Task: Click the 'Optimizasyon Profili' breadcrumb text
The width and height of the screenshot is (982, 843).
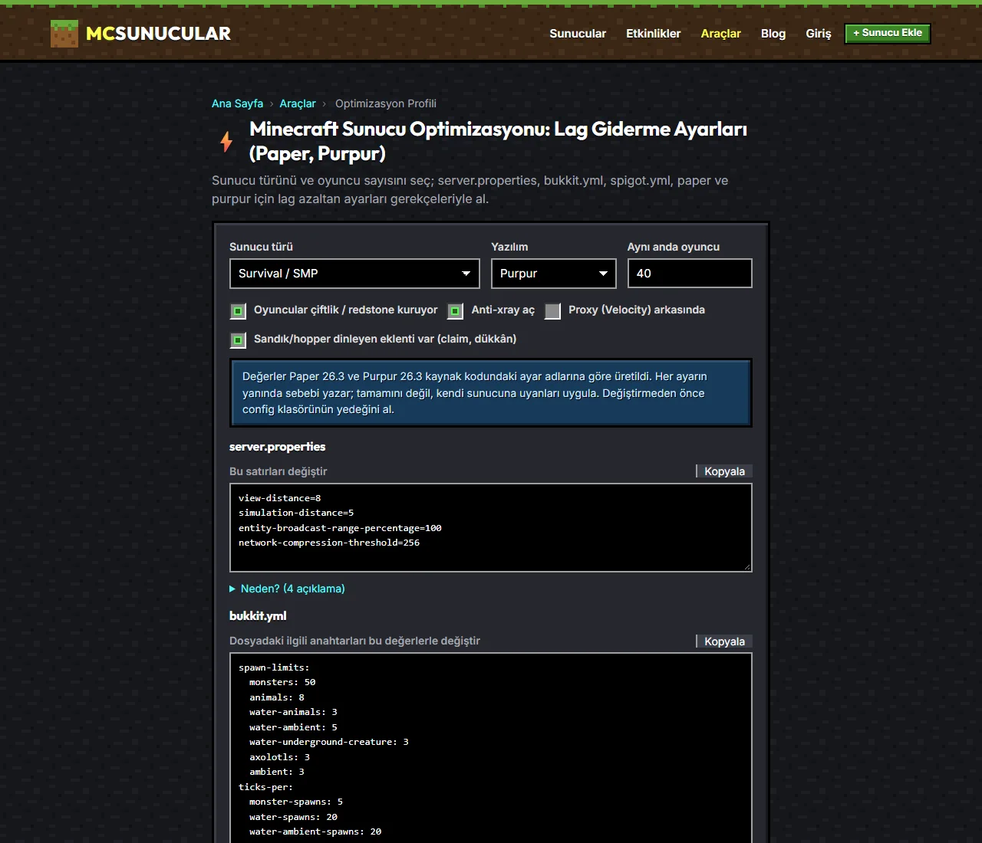Action: coord(386,103)
